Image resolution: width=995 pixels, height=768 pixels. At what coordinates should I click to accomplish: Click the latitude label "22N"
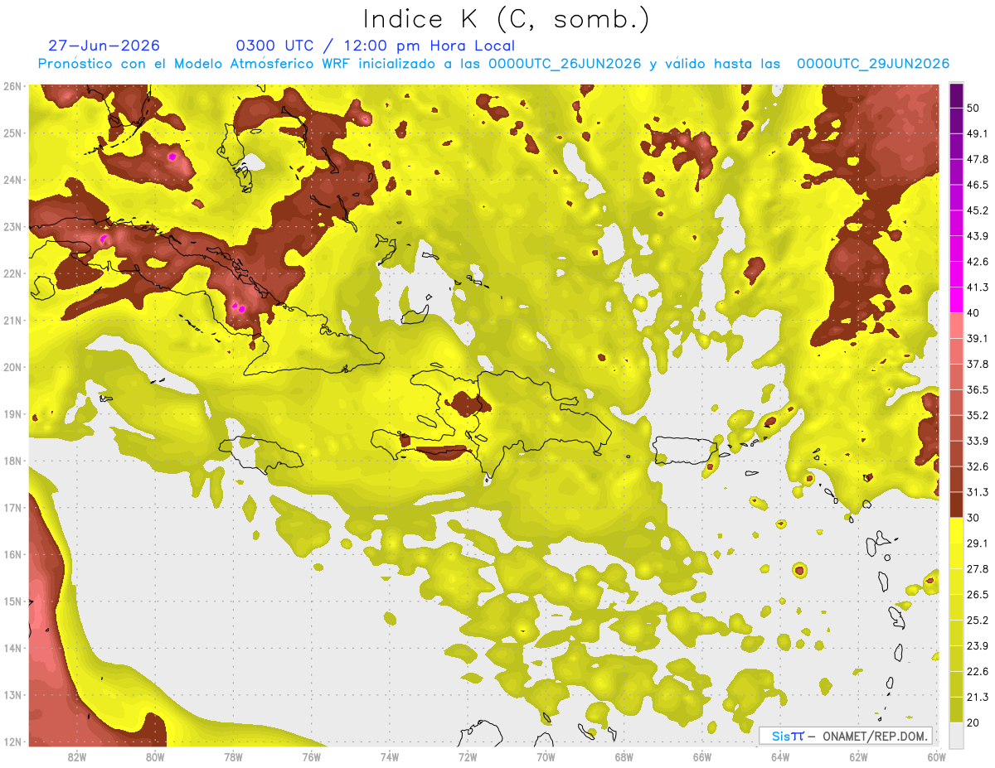coord(12,273)
